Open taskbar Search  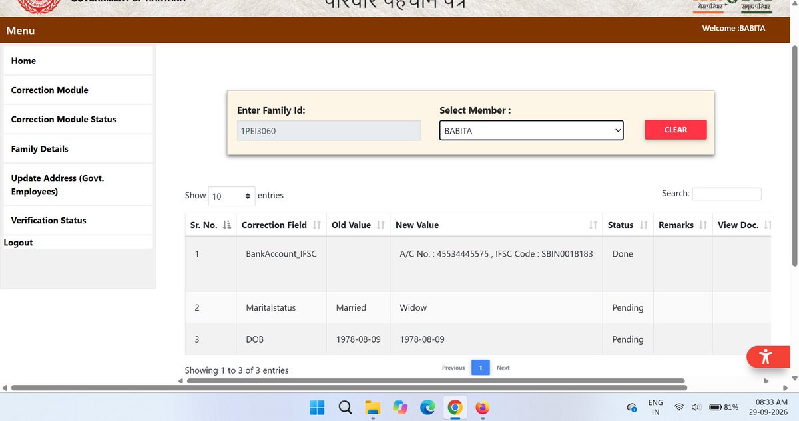coord(344,407)
